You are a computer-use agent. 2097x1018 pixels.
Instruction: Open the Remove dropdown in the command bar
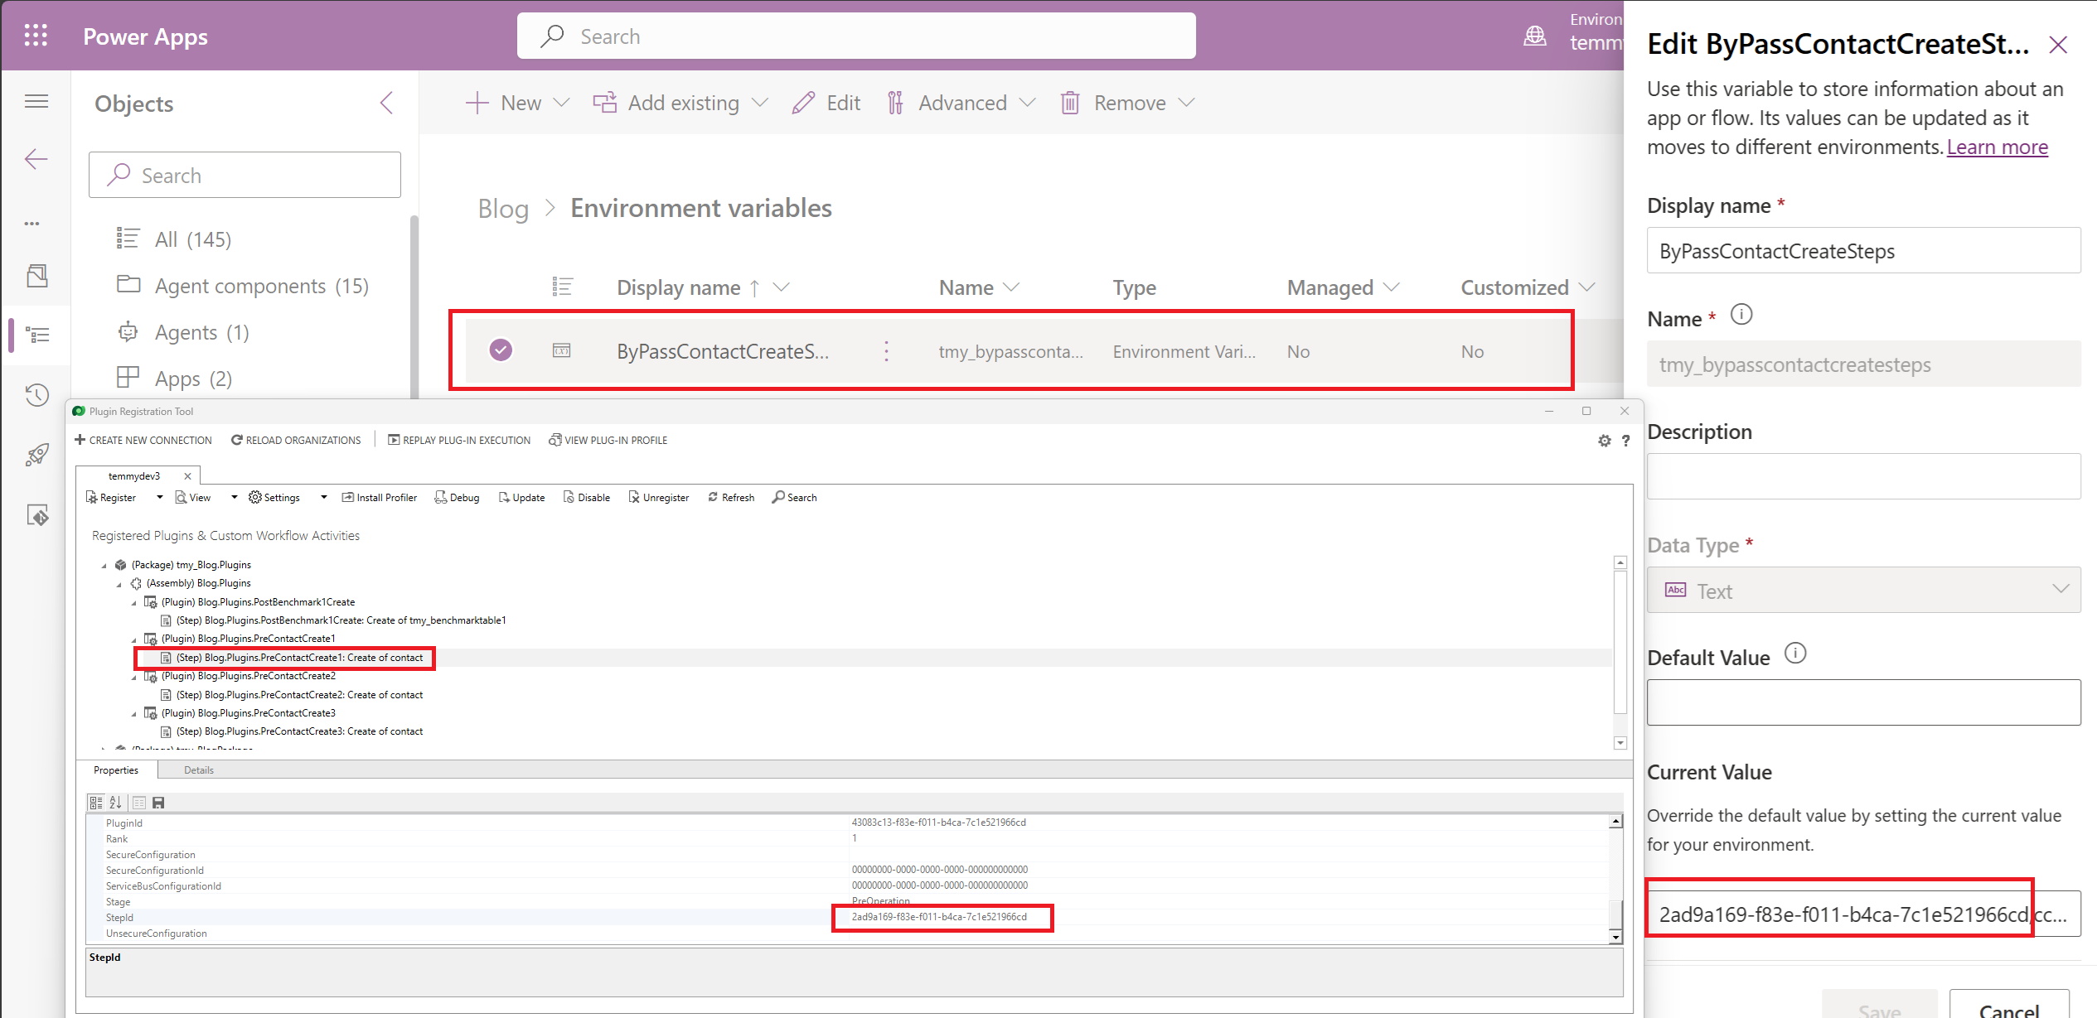1187,103
